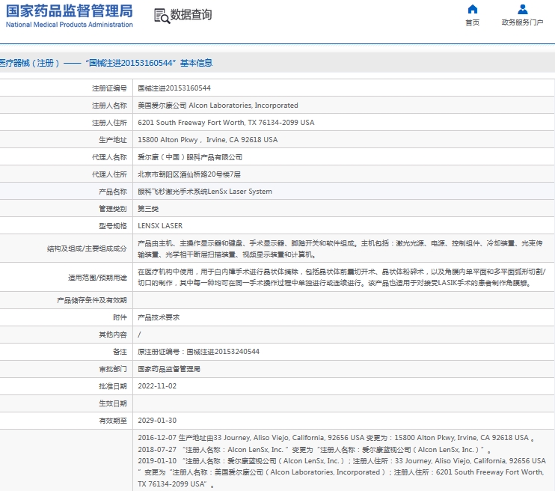Select approving department 国家药品监督管理局 value
This screenshot has width=555, height=491.
point(169,369)
